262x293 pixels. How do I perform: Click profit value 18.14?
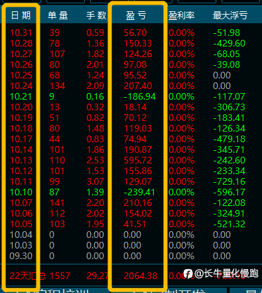pyautogui.click(x=135, y=107)
